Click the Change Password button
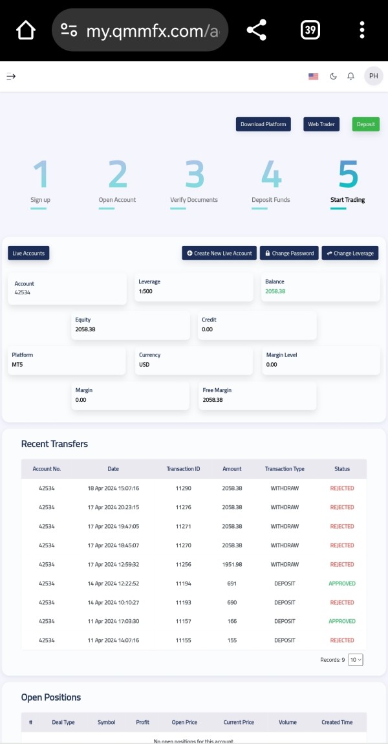Viewport: 388px width, 744px height. tap(289, 253)
